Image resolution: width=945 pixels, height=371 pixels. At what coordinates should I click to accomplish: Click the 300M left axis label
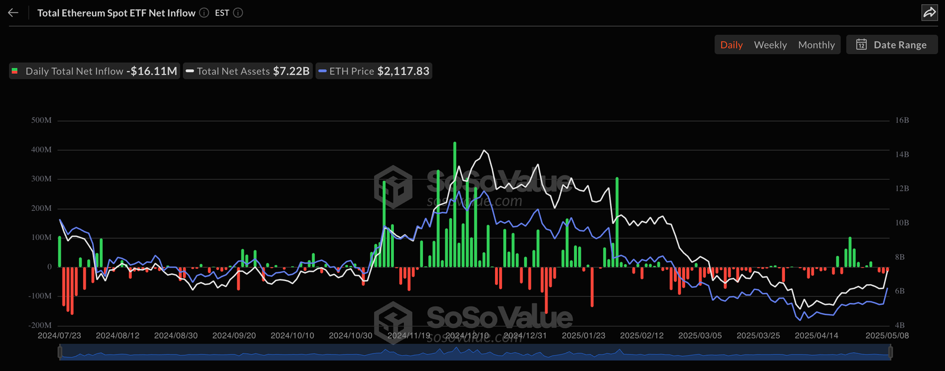(41, 179)
